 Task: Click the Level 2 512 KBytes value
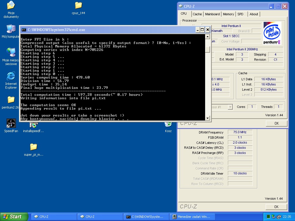tap(269, 89)
